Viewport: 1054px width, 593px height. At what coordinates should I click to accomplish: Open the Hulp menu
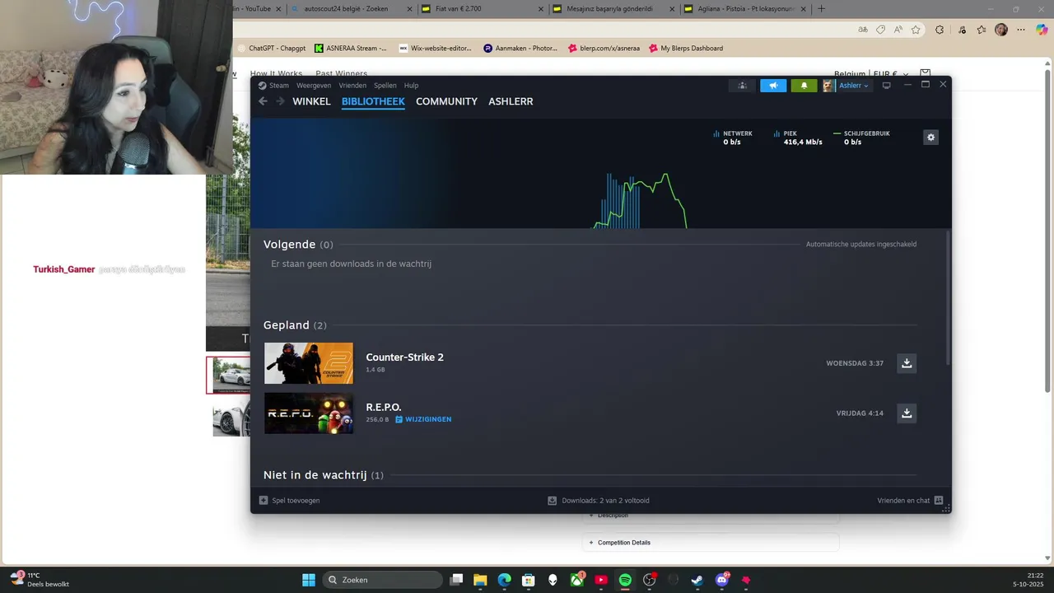click(411, 86)
